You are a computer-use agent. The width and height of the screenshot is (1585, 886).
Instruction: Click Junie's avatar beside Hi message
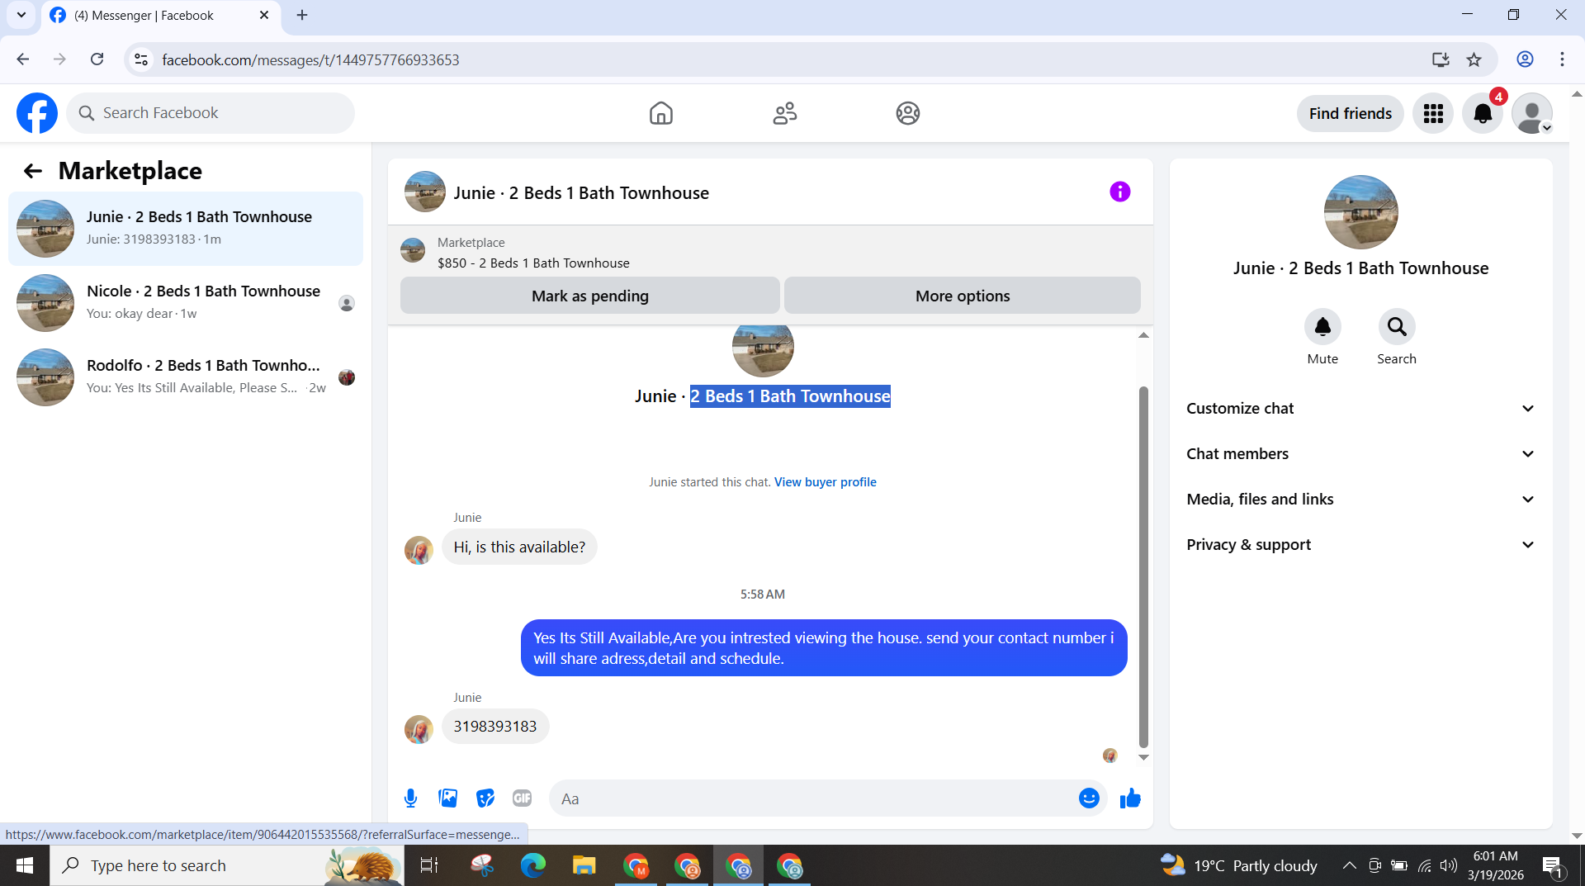tap(419, 550)
